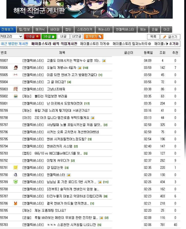
Task: Click the 목록 list button
Action: [x=153, y=37]
